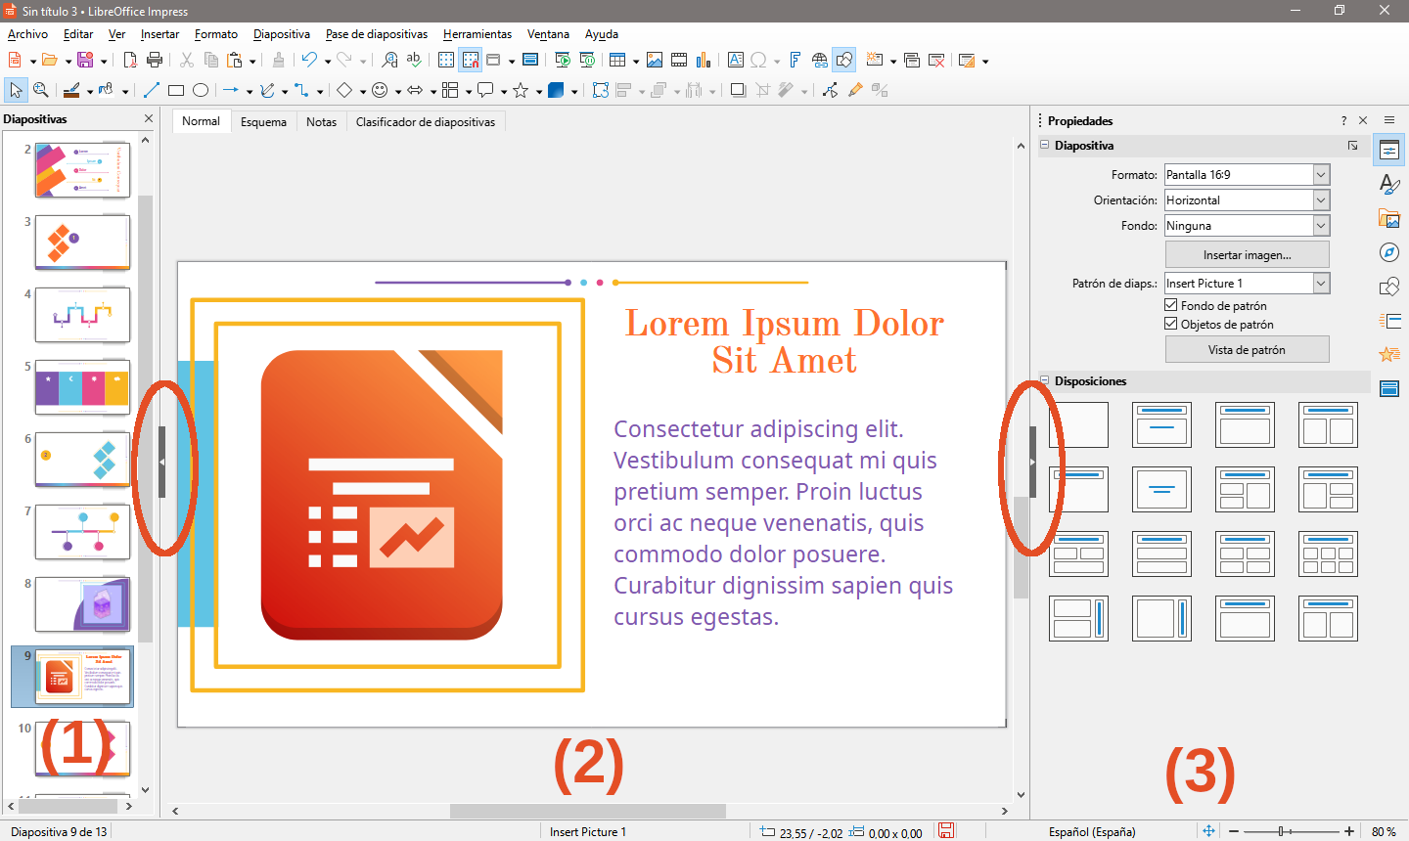Insert Fontwork text icon
The image size is (1409, 841).
795,61
